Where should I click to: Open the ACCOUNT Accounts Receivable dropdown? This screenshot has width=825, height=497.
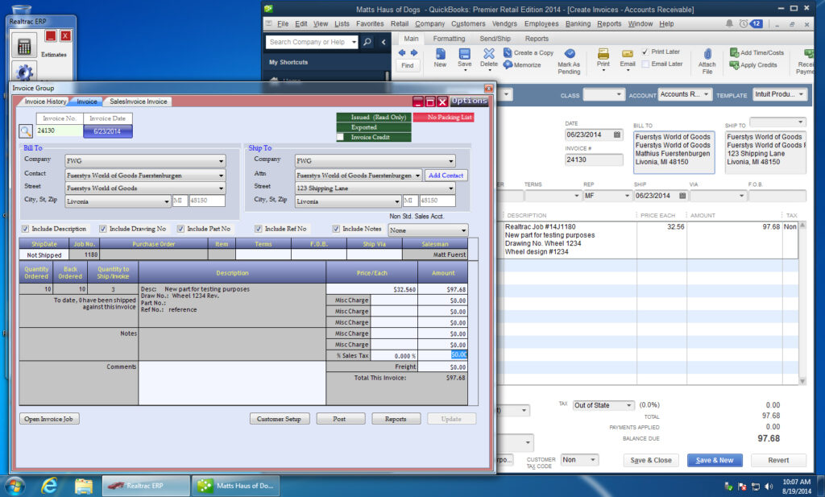pyautogui.click(x=706, y=95)
